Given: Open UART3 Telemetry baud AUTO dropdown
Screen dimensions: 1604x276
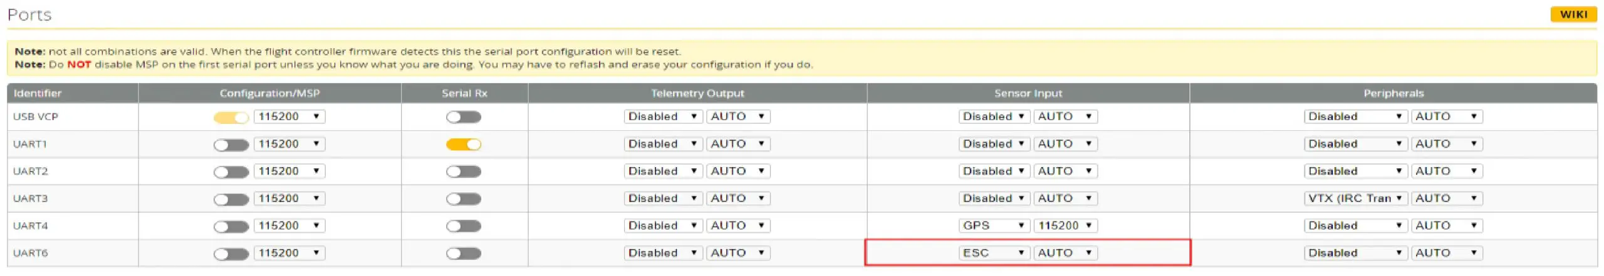Looking at the screenshot, I should 738,198.
